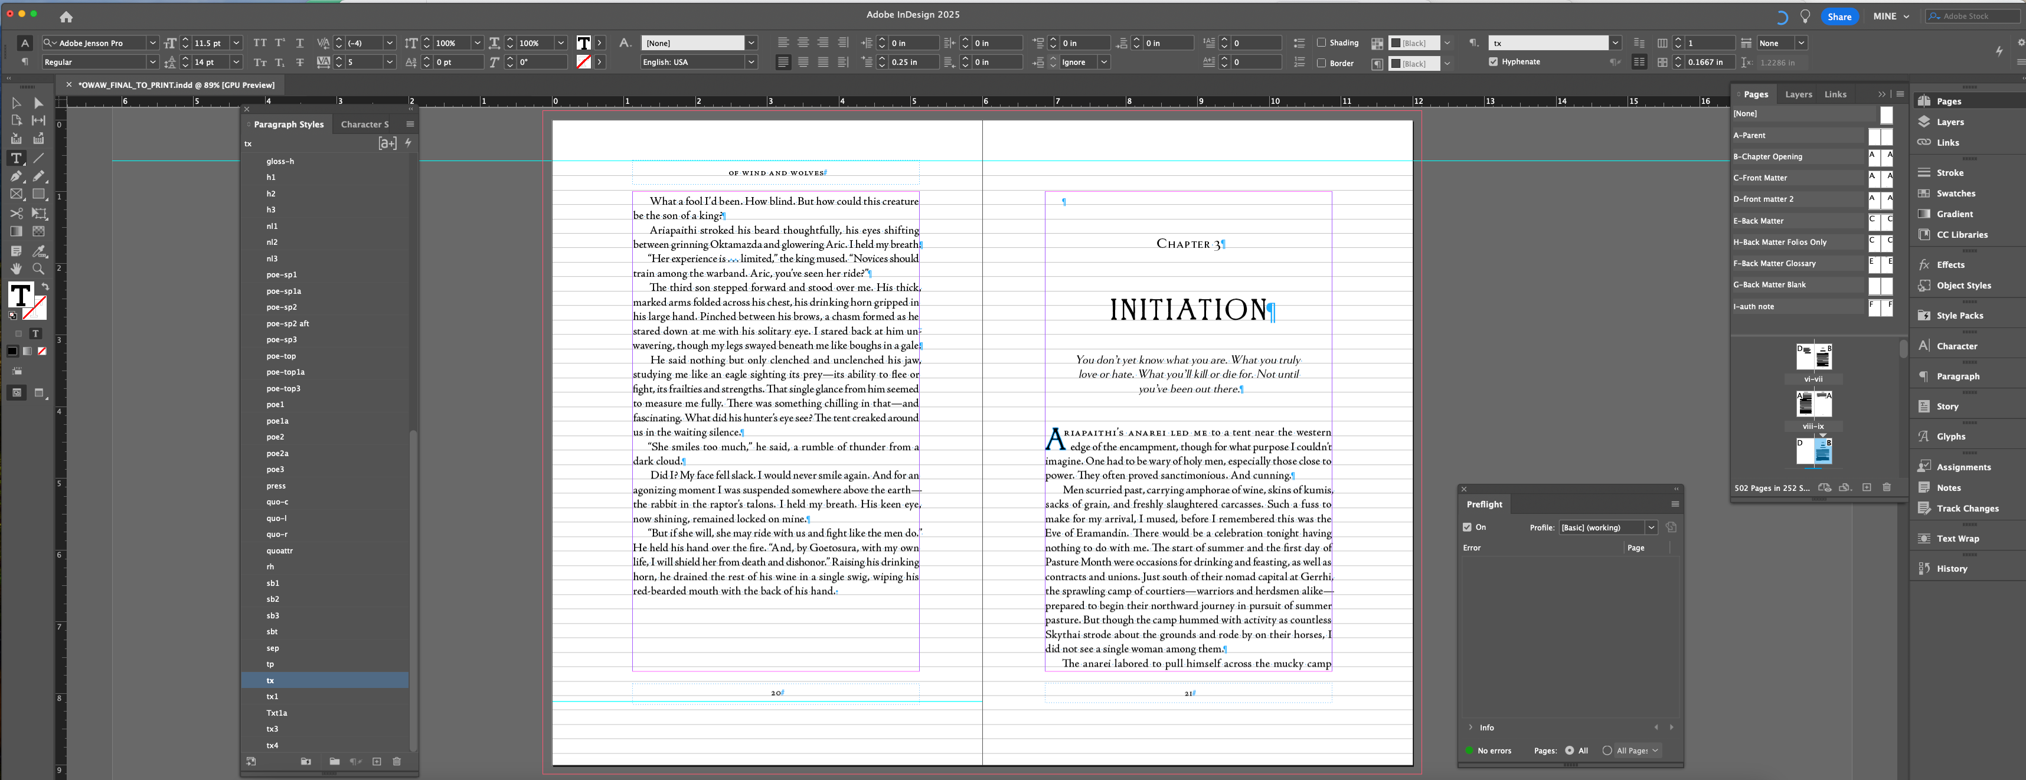Choose the Eyedropper tool

pyautogui.click(x=38, y=251)
